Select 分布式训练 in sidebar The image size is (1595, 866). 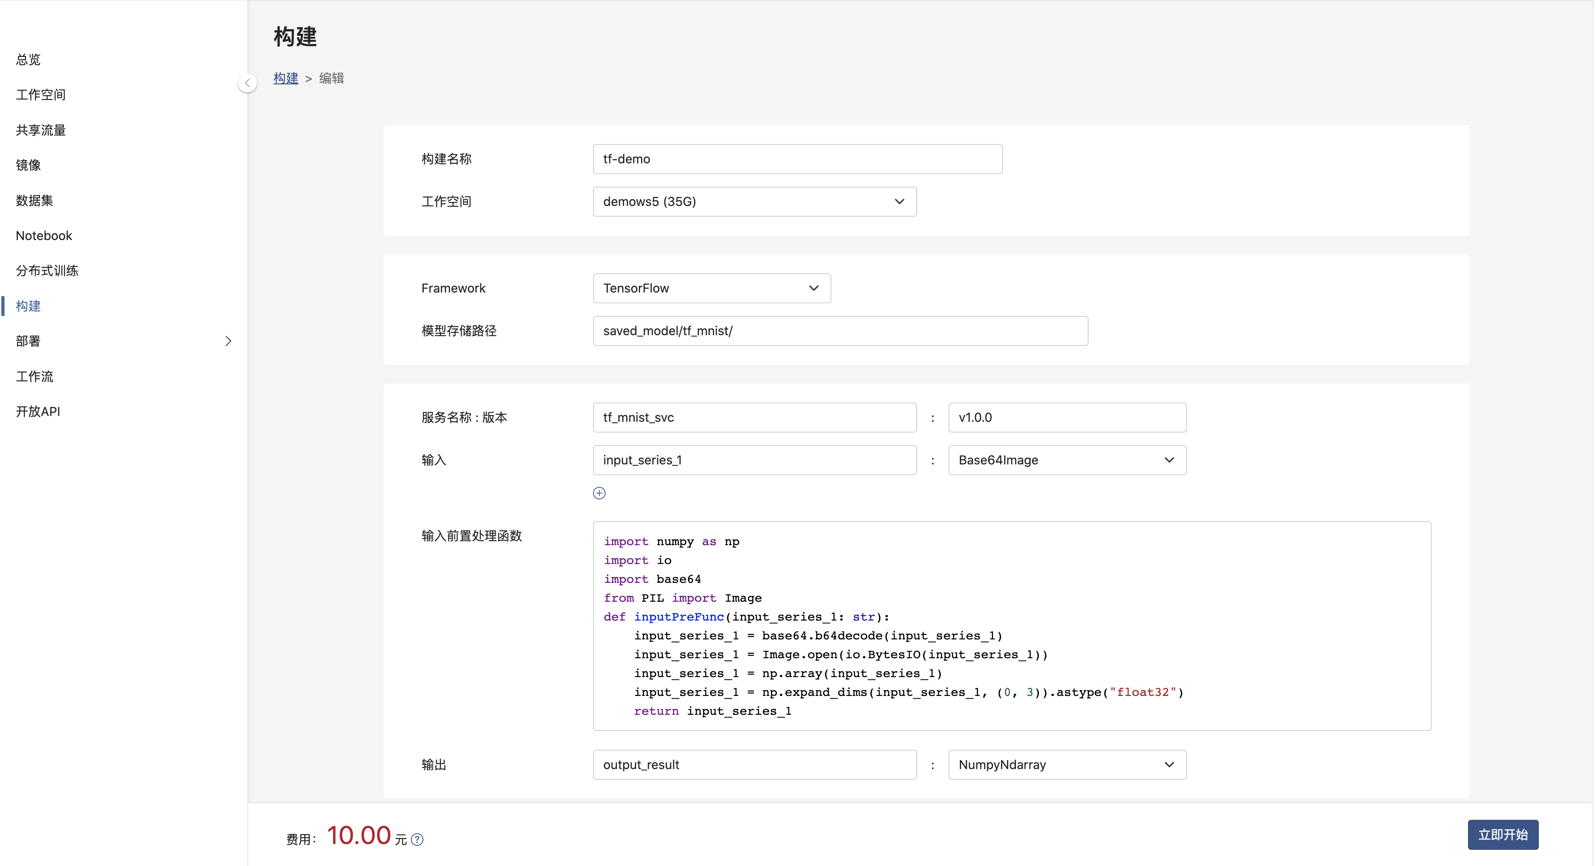click(x=47, y=271)
